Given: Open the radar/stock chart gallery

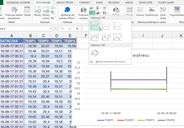Looking at the screenshot, I should (105, 8).
